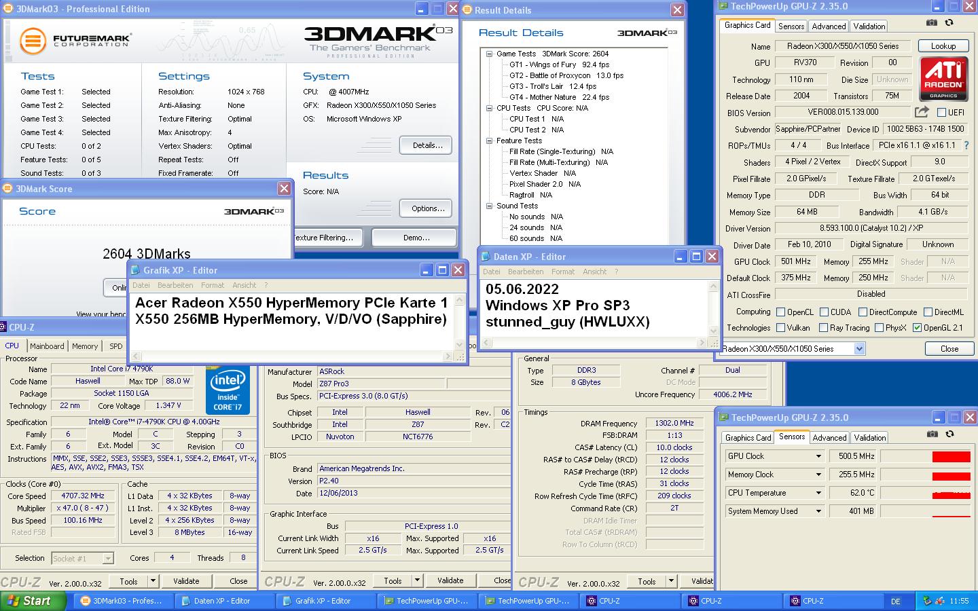Click Close button in GPU-Z Graphics Card window
This screenshot has width=978, height=611.
pyautogui.click(x=949, y=349)
